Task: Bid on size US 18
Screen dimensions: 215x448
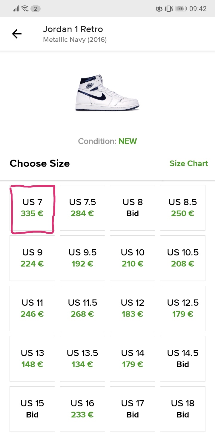Action: pos(183,409)
